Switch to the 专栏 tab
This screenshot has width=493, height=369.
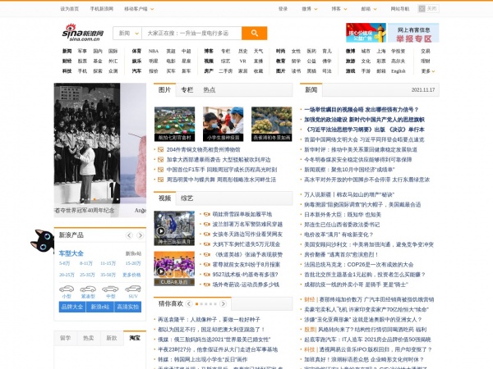(187, 90)
